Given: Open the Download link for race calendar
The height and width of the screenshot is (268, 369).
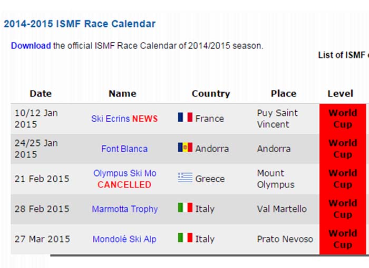Looking at the screenshot, I should click(31, 46).
